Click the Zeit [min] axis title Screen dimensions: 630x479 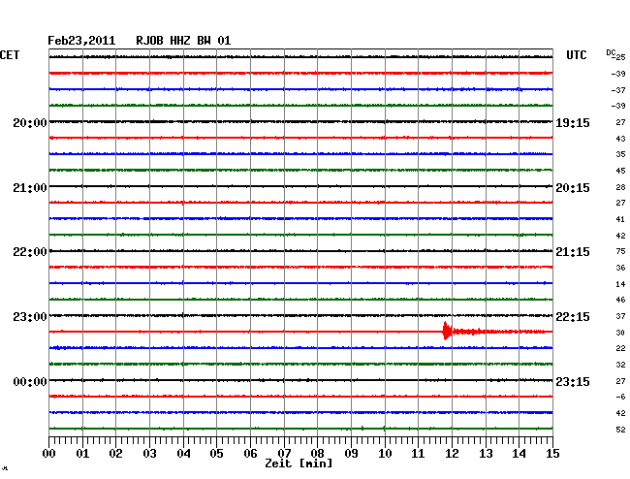tap(299, 463)
